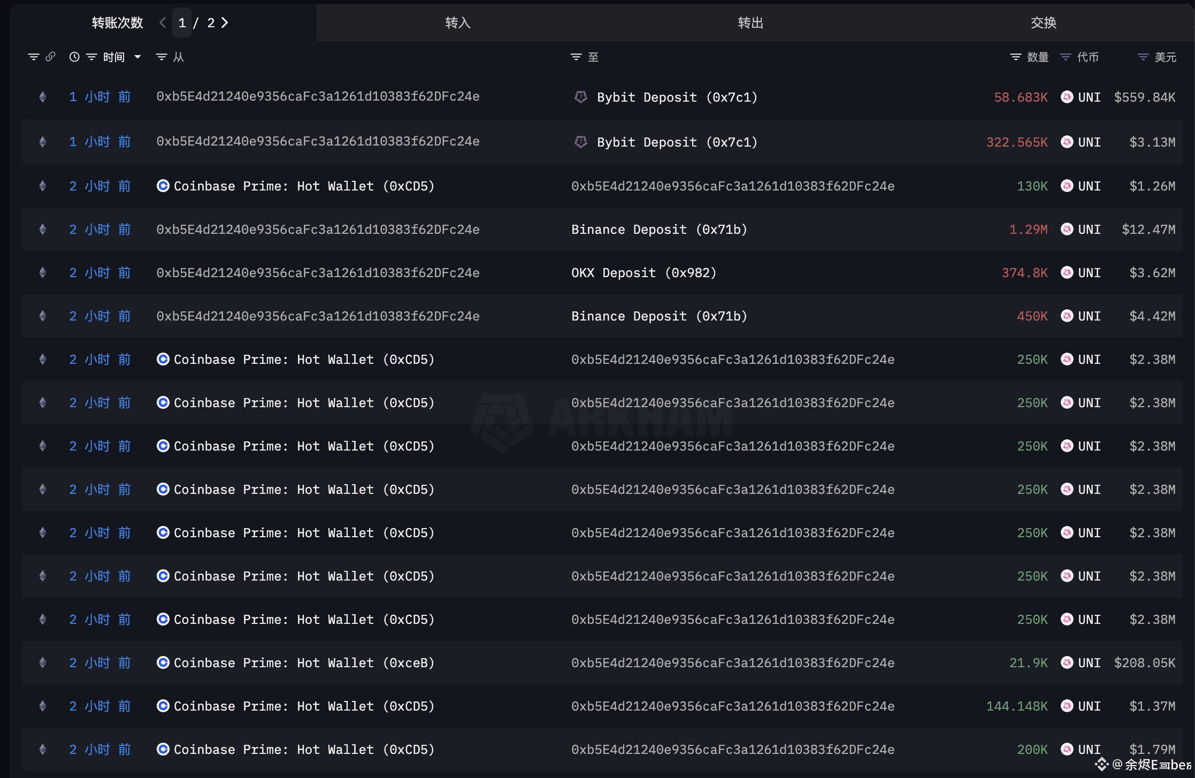
Task: Click the Ethereum icon in the 1.29M row
Action: tap(43, 230)
